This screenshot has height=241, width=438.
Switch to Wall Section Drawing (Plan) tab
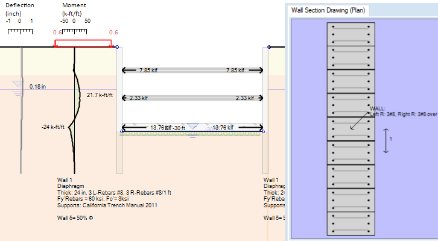click(x=328, y=10)
